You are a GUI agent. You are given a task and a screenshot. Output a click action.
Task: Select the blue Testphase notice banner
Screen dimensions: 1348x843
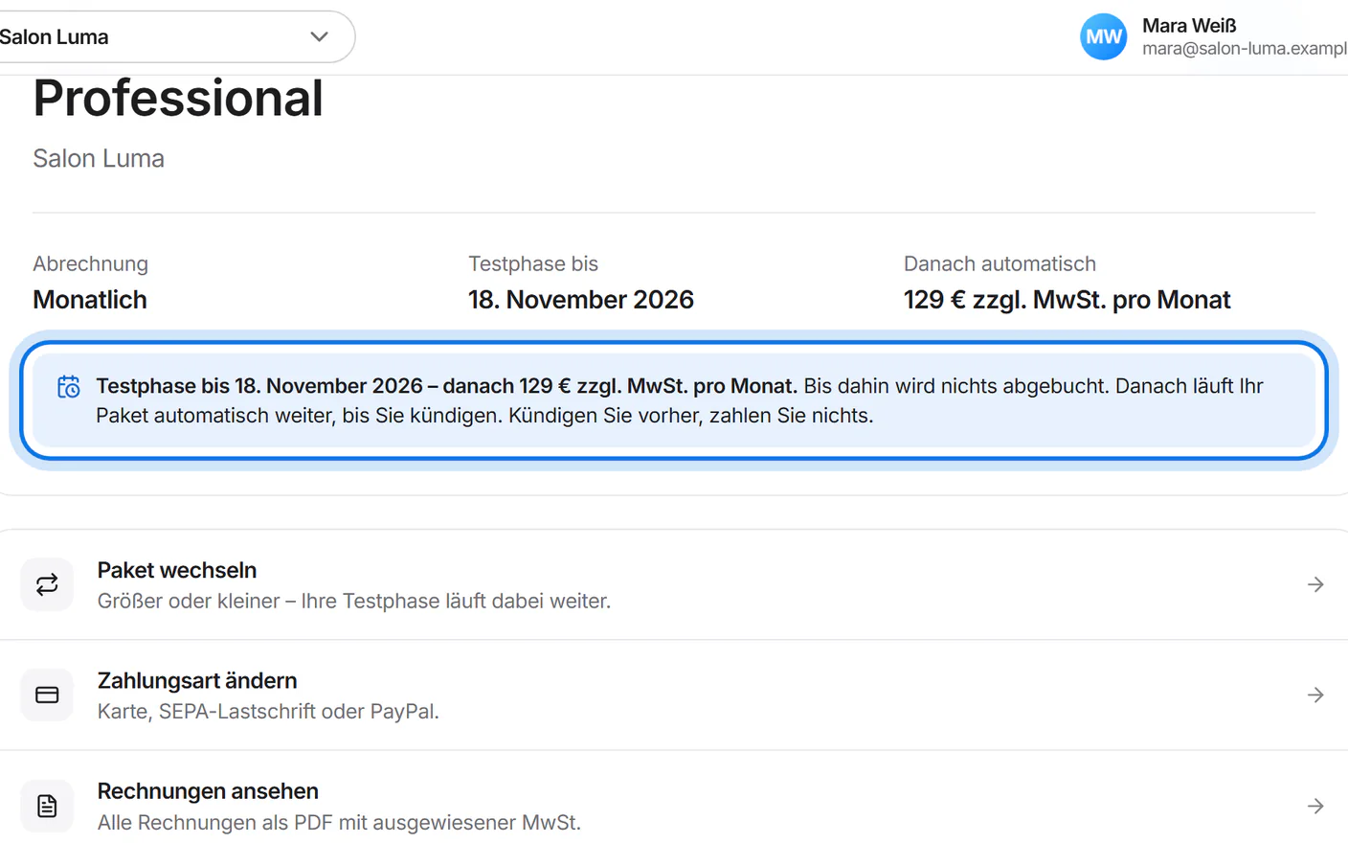tap(674, 400)
